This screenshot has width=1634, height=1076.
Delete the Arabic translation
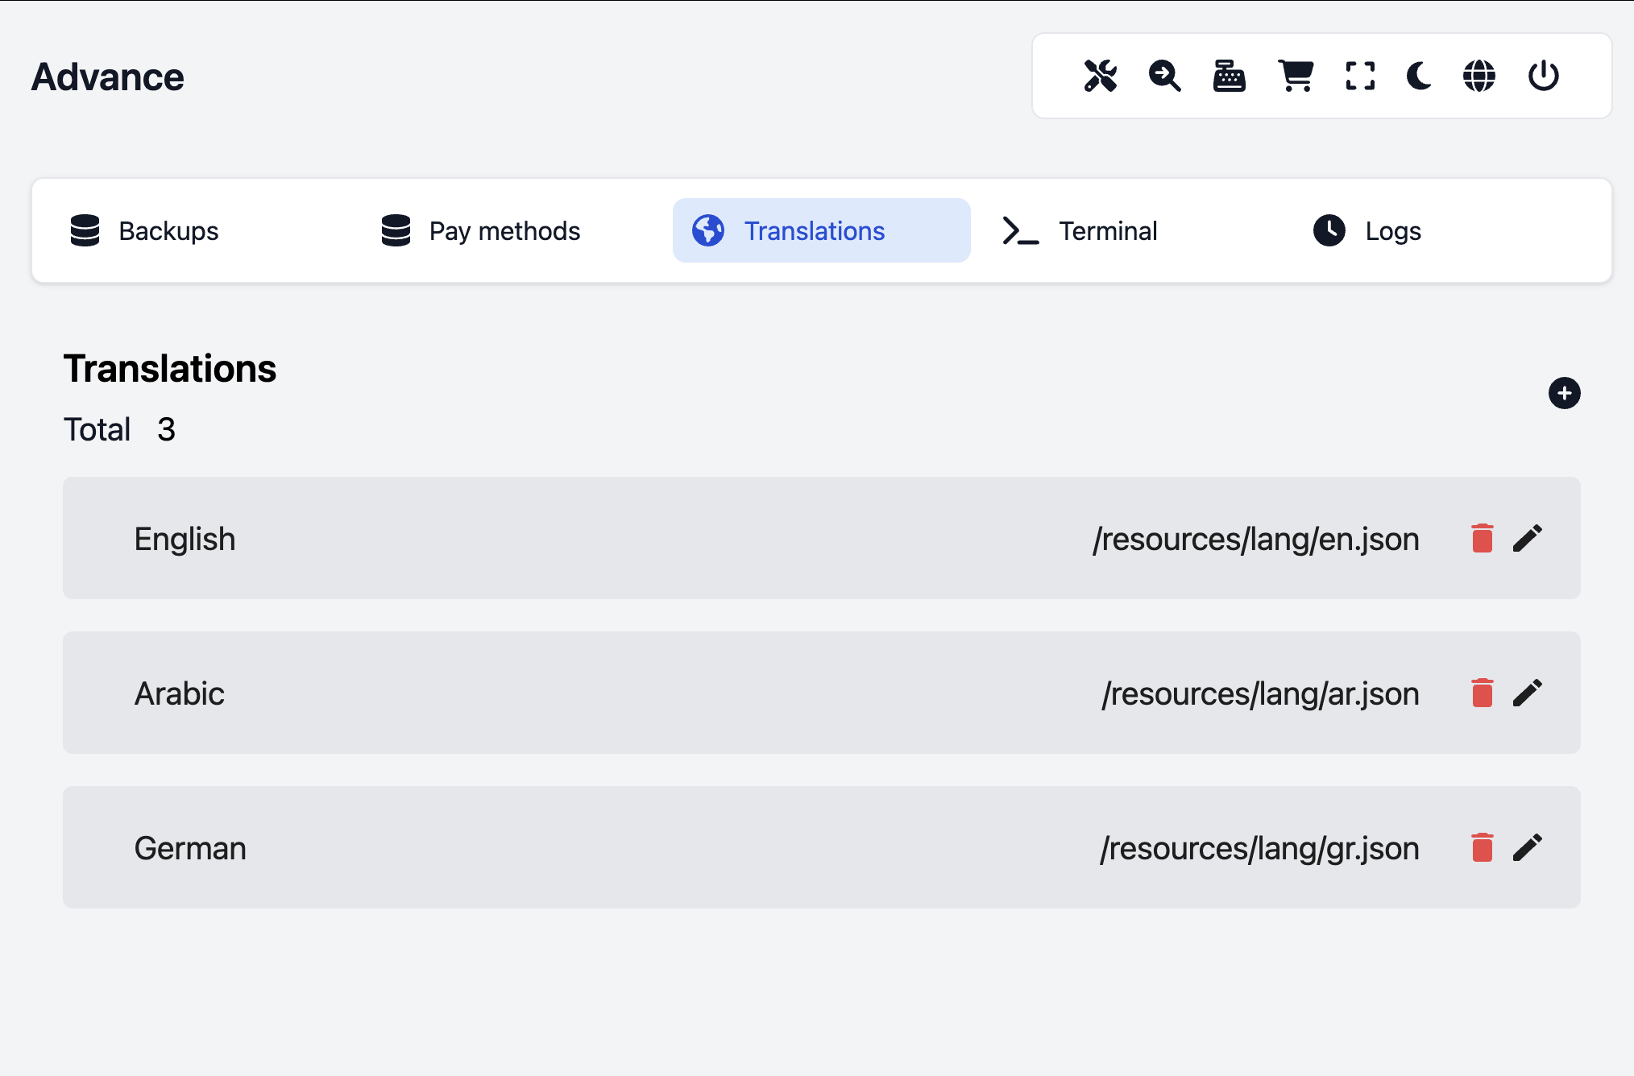[x=1482, y=693]
